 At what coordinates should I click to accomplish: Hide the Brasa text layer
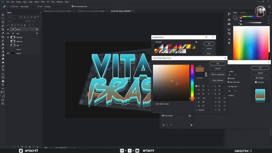pos(8,29)
